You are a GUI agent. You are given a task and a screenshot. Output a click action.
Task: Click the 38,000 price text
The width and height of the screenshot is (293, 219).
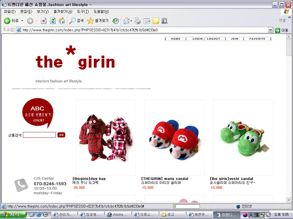coord(79,188)
